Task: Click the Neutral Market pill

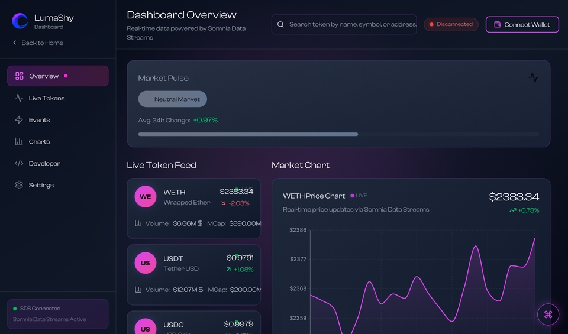Action: point(173,99)
